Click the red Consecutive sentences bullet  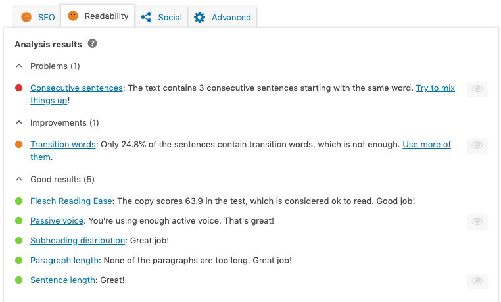18,88
